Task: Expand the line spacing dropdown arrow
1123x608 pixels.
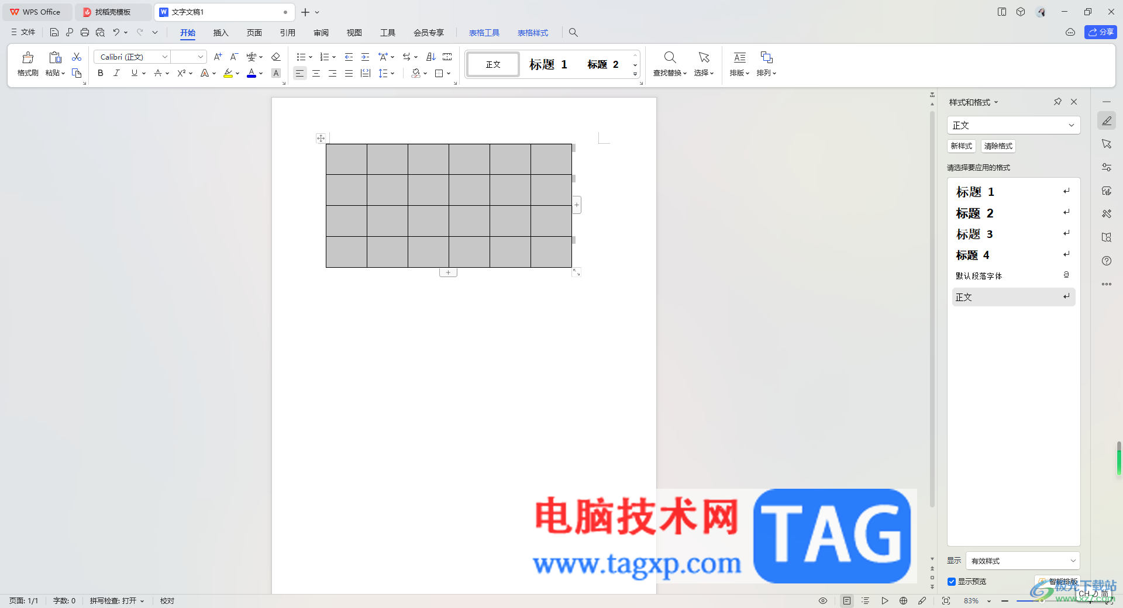Action: click(x=392, y=74)
